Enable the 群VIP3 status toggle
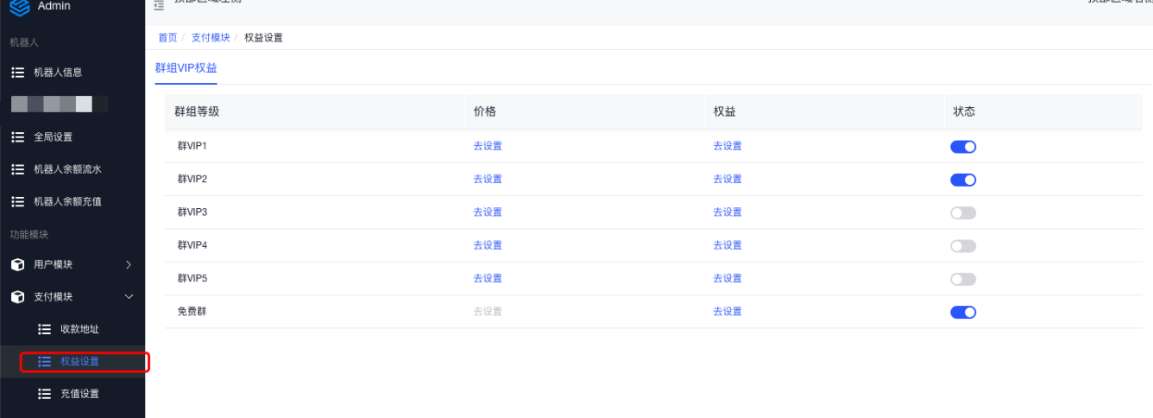Screen dimensions: 1153x418 click(962, 212)
